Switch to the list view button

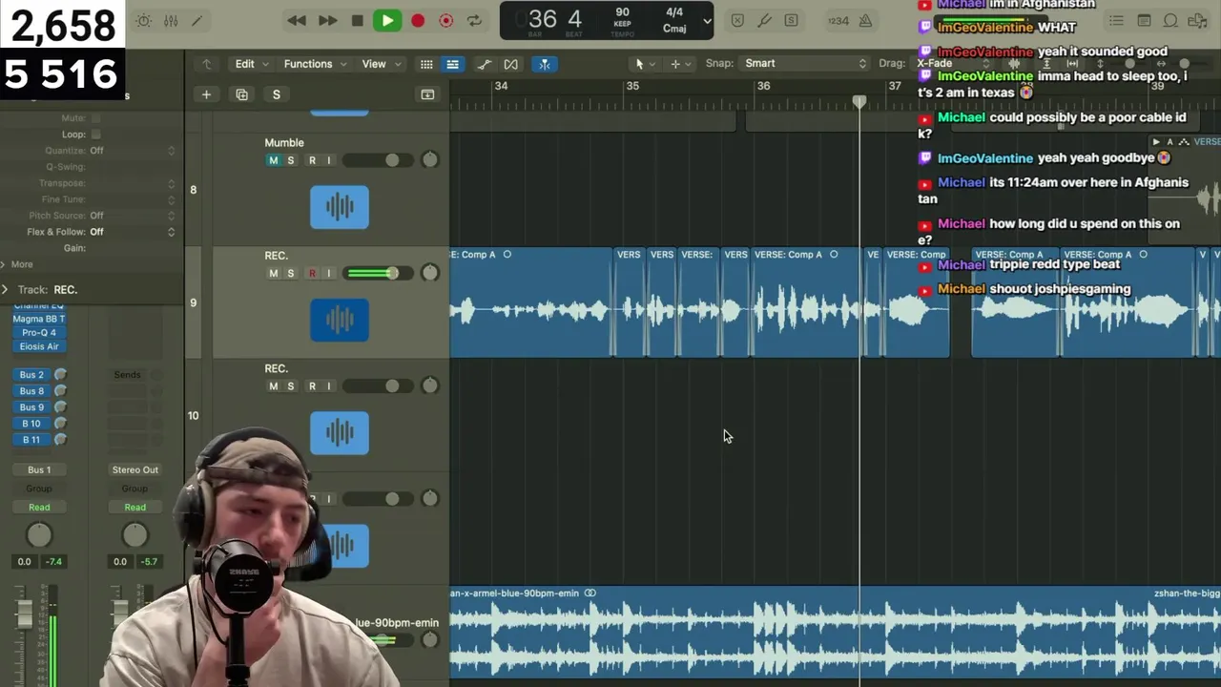click(x=452, y=64)
